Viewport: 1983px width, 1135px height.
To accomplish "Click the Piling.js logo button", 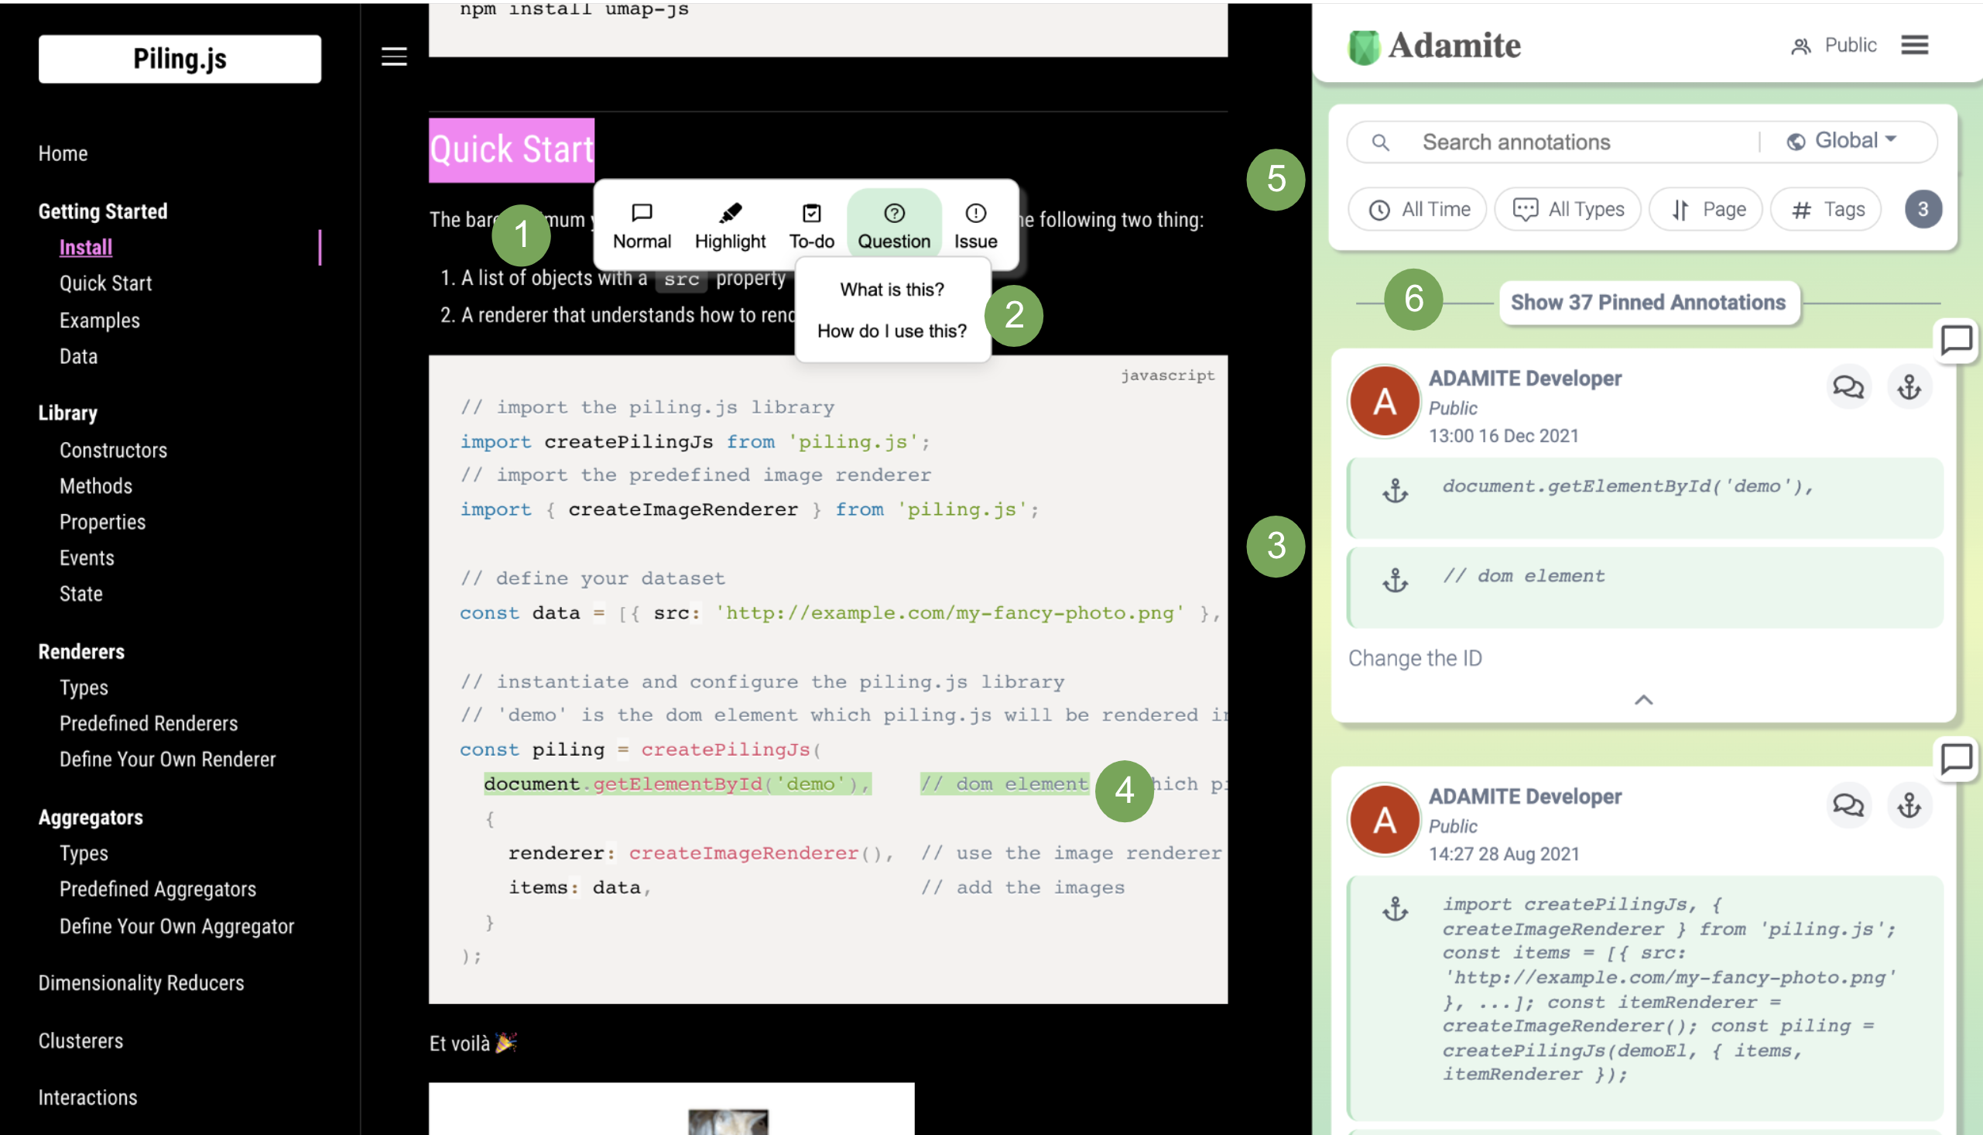I will 180,59.
